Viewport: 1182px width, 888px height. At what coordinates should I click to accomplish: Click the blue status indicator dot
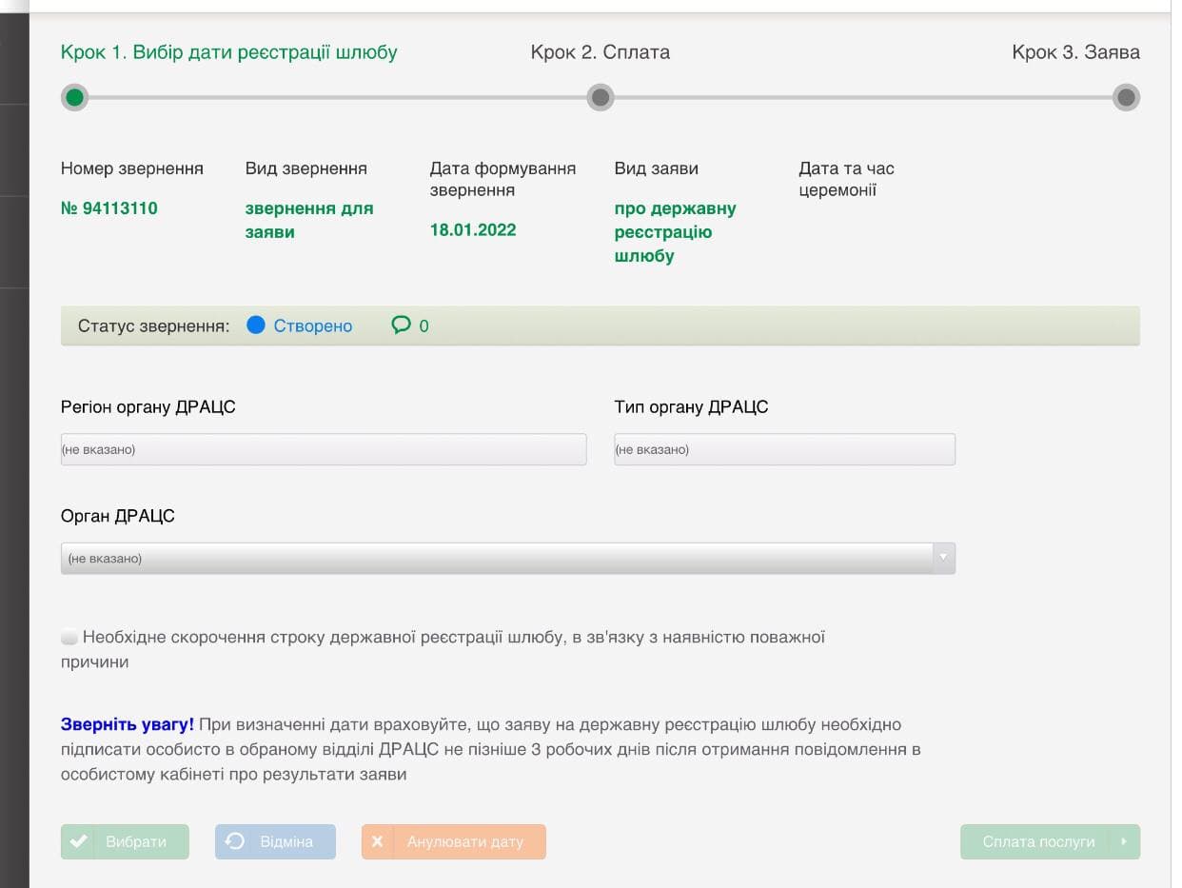(255, 326)
